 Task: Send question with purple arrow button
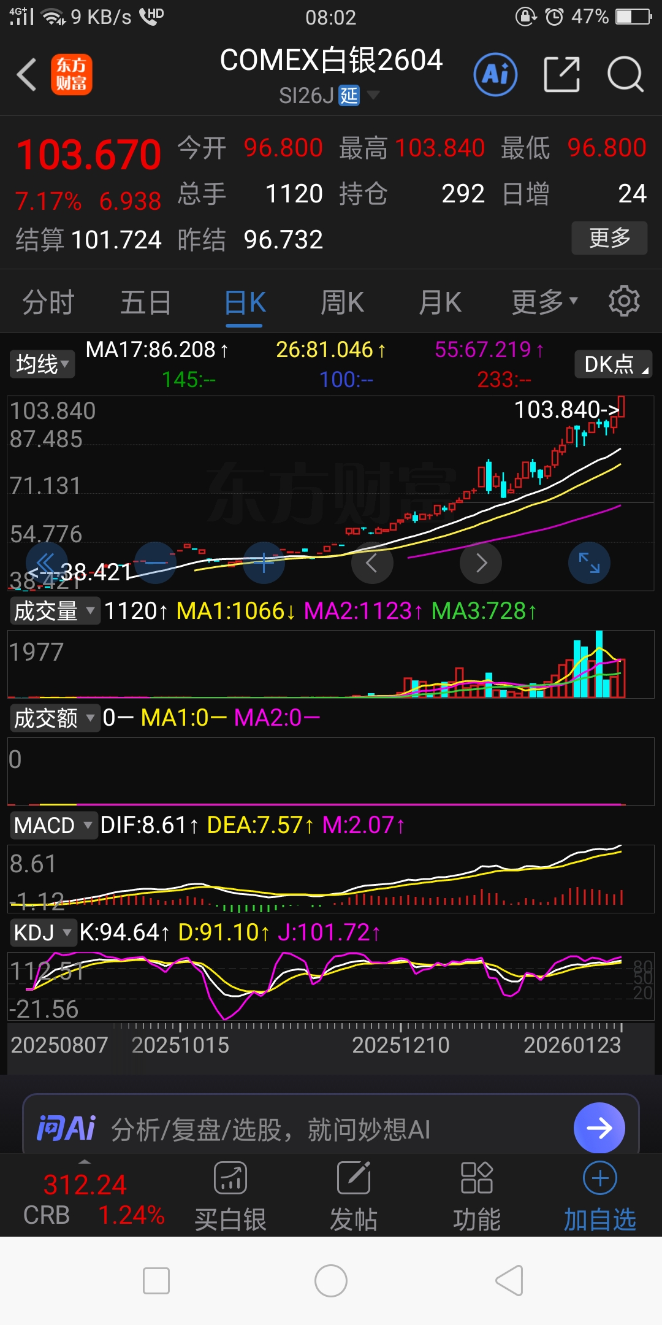point(599,1127)
